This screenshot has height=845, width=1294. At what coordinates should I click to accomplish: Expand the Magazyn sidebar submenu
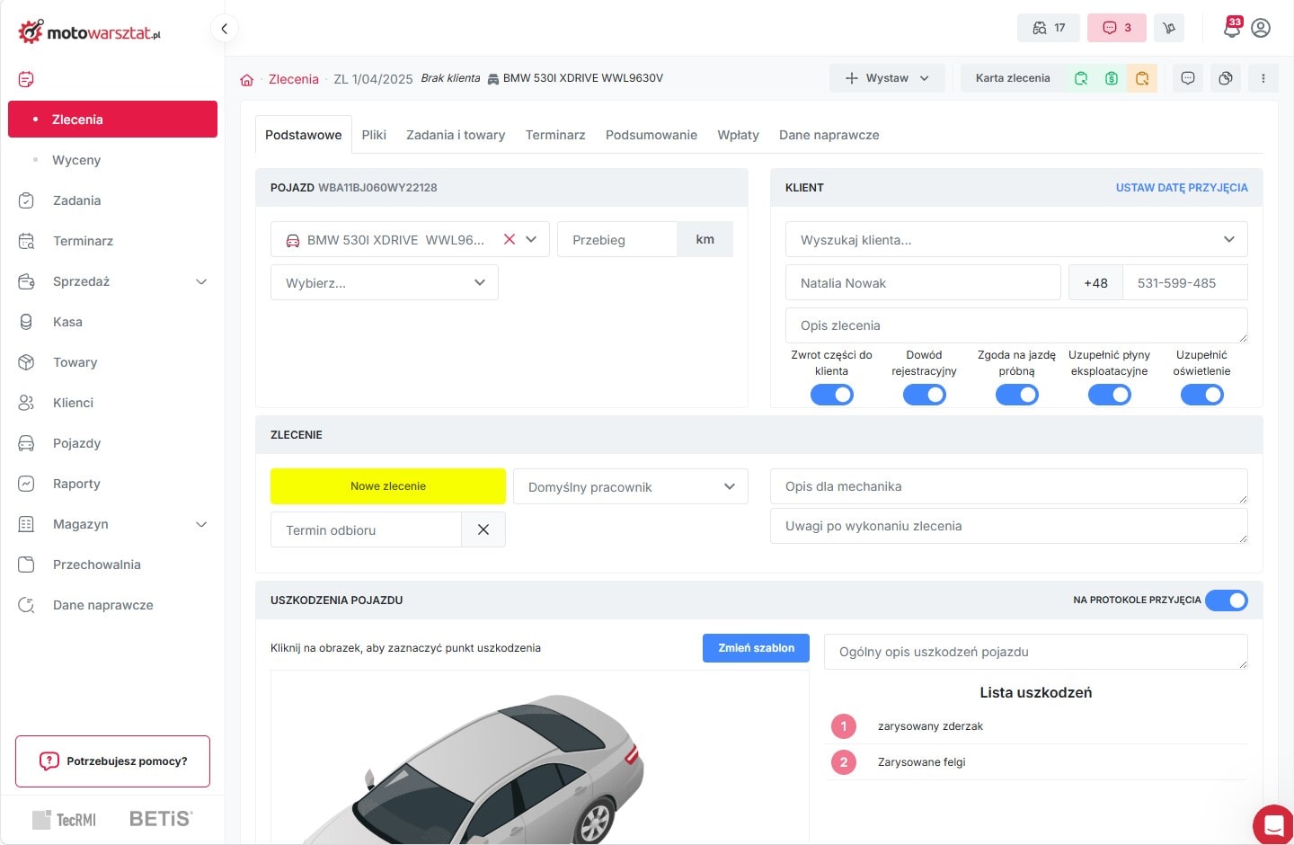click(201, 524)
